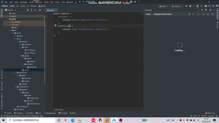Click Expand All icon in Project panel
Image resolution: width=219 pixels, height=123 pixels.
31,10
